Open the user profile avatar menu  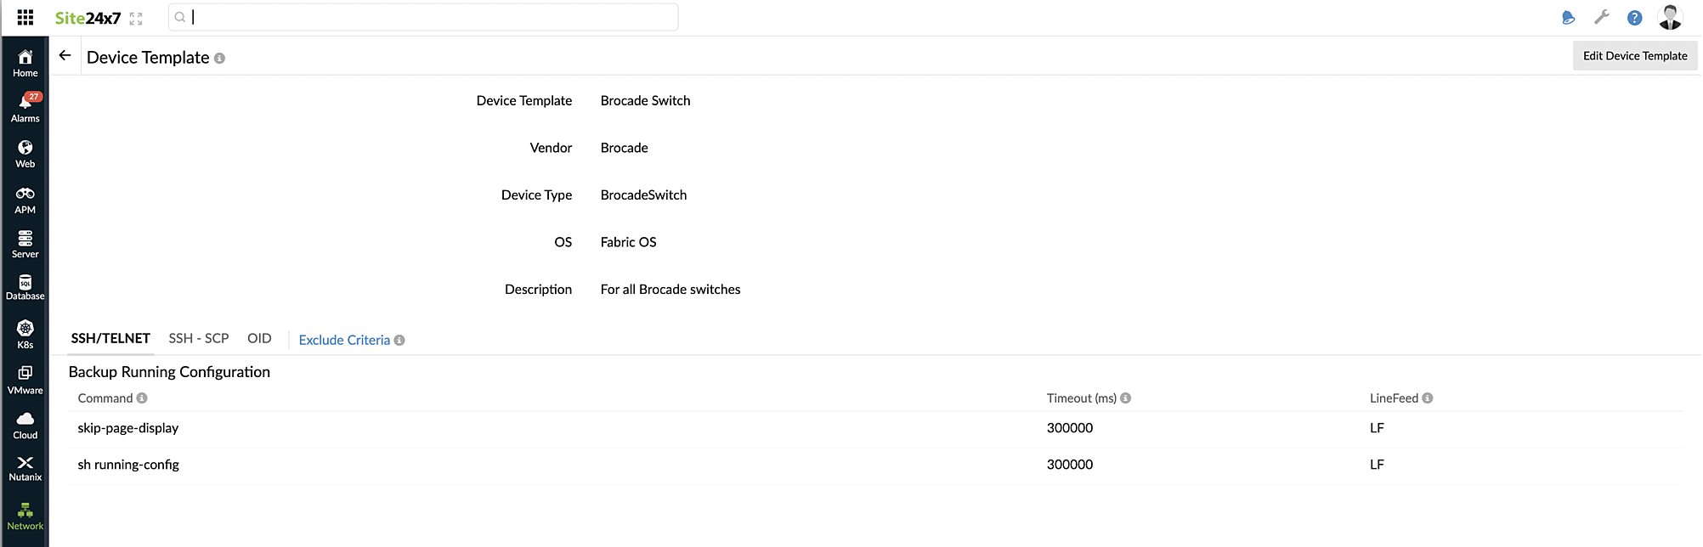click(x=1670, y=17)
